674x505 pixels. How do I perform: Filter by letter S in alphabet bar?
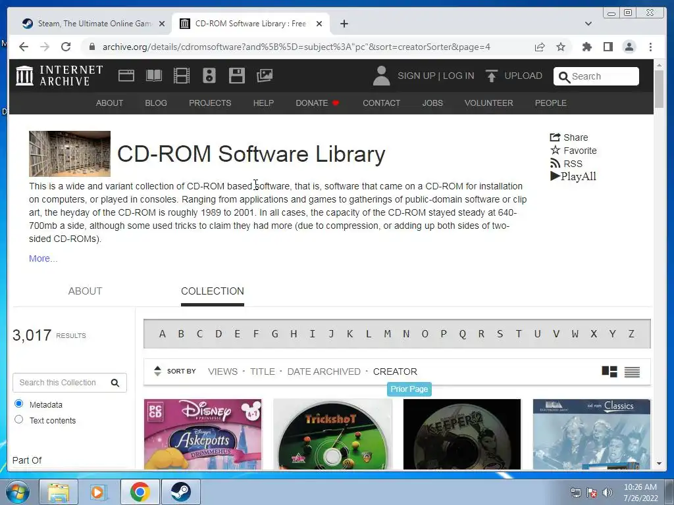tap(500, 333)
